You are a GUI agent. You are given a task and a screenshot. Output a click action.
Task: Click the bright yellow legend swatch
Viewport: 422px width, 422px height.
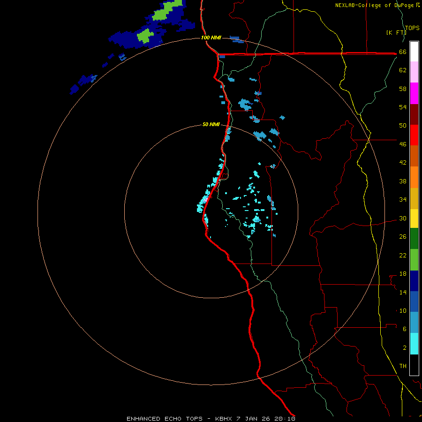[x=414, y=219]
